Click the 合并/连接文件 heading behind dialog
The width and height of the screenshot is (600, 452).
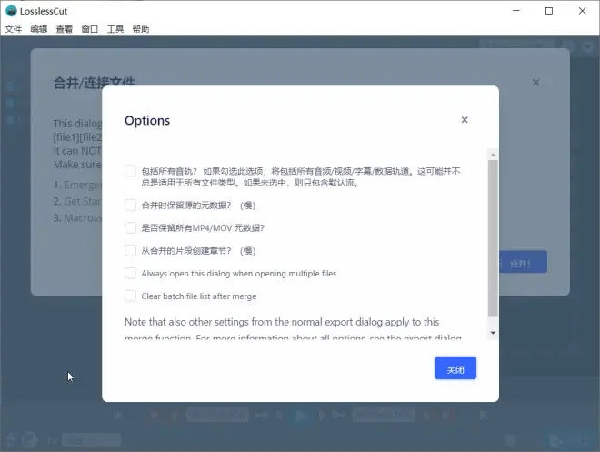(95, 83)
